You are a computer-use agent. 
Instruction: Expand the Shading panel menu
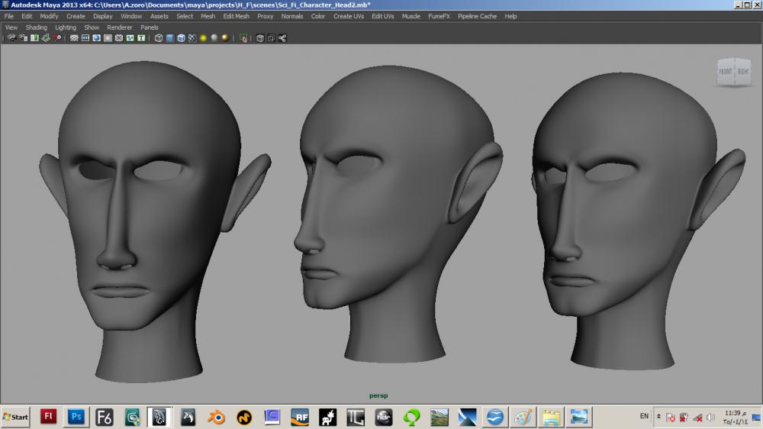[x=36, y=27]
